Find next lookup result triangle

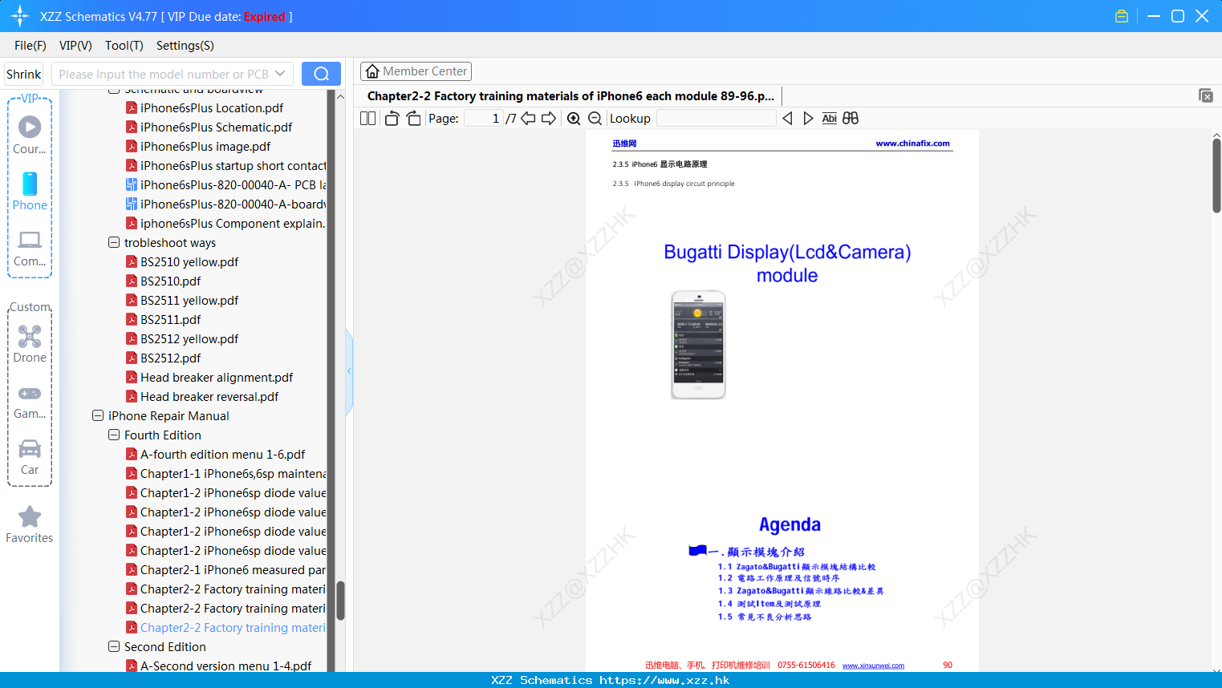tap(808, 119)
